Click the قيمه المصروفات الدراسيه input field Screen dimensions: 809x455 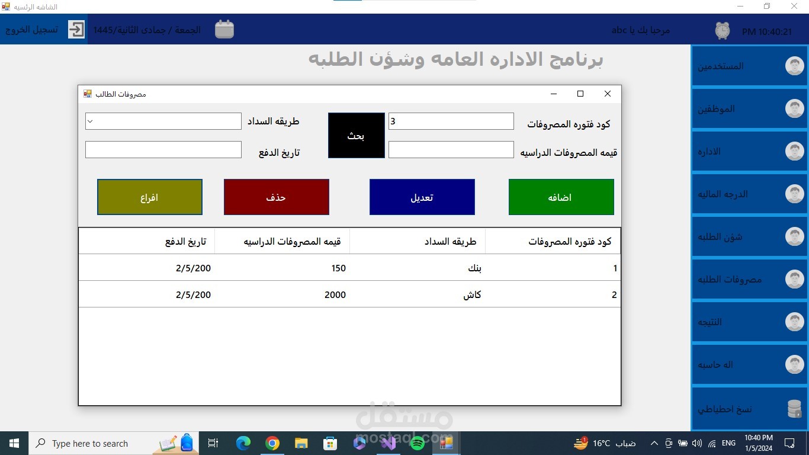451,150
